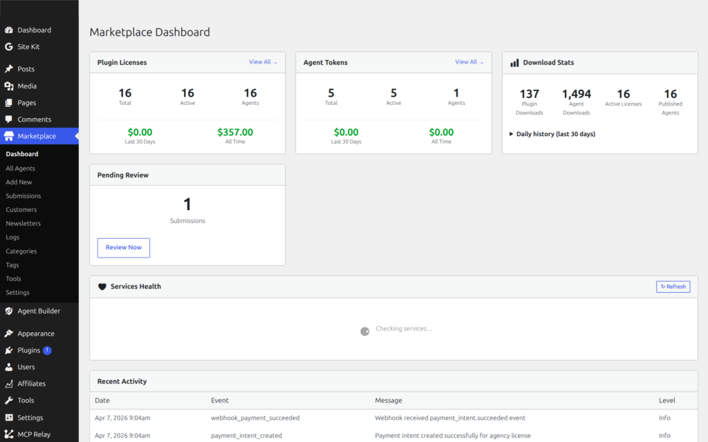Image resolution: width=708 pixels, height=442 pixels.
Task: Click the Plugins plug icon
Action: pos(8,350)
